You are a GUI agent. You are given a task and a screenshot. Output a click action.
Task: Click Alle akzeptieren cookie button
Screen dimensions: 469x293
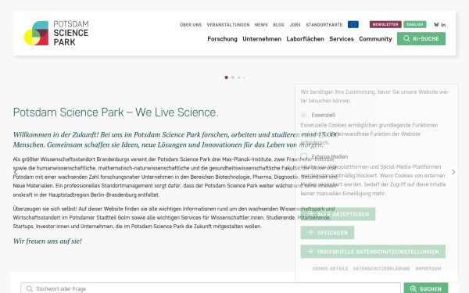[x=338, y=214]
